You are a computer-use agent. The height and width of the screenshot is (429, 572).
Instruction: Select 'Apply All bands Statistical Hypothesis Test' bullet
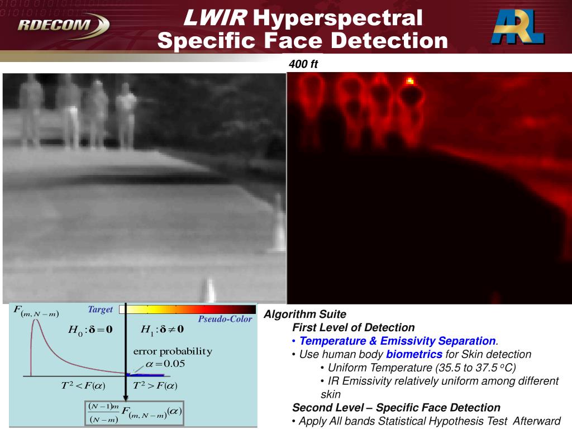coord(426,421)
